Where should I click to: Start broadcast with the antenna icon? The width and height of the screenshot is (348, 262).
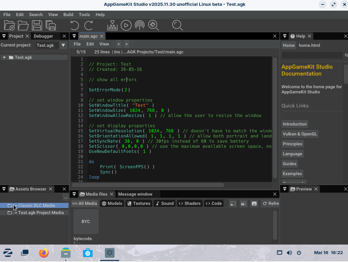tap(140, 25)
